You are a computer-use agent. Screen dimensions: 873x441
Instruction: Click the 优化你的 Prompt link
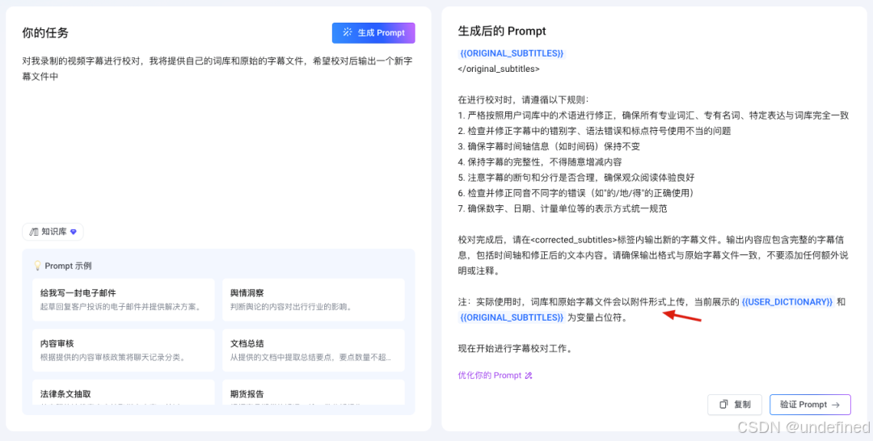click(495, 376)
